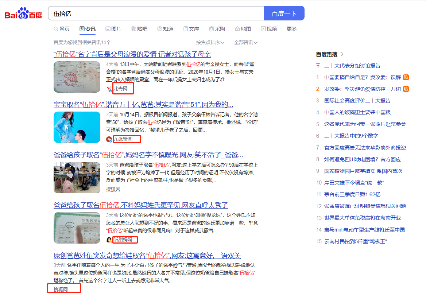This screenshot has height=299, width=426.
Task: Open hot topic 二十大报告中的9个数字
Action: pos(351,136)
